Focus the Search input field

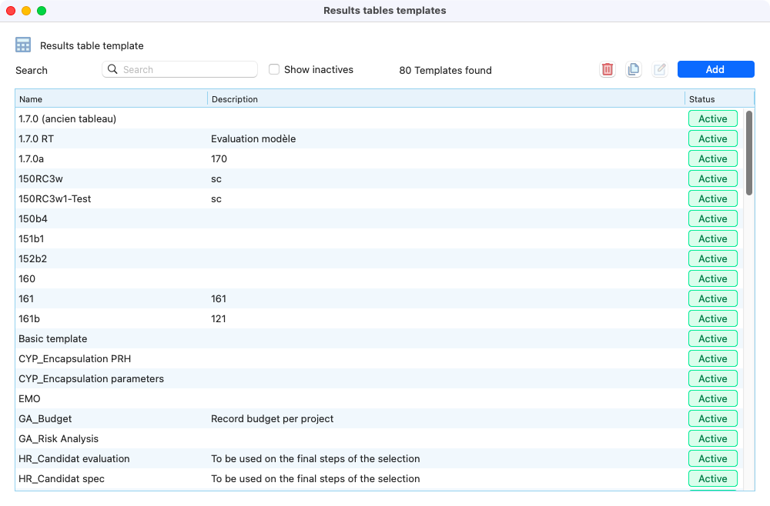click(x=179, y=69)
